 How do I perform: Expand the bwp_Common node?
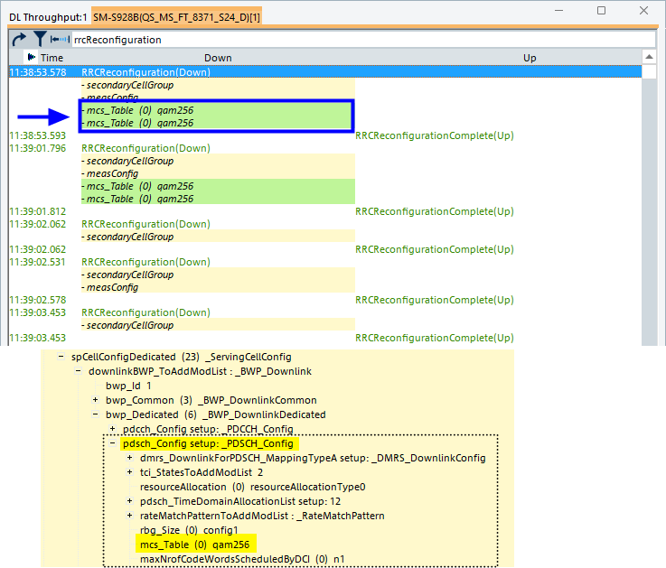click(95, 400)
